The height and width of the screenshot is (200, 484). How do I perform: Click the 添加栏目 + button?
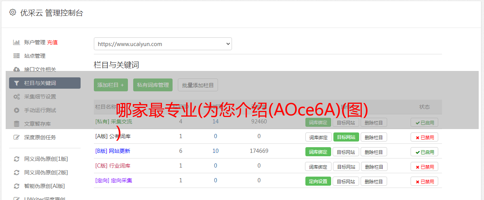coord(111,85)
